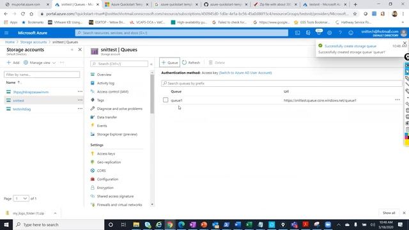This screenshot has height=230, width=409.
Task: Click the Azure portal search bar
Action: tap(181, 33)
